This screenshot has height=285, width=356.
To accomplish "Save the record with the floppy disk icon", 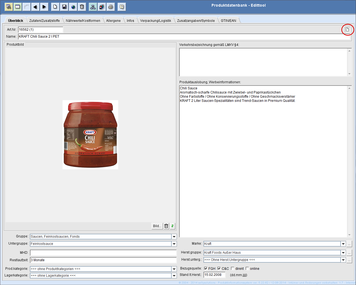I will [64, 7].
